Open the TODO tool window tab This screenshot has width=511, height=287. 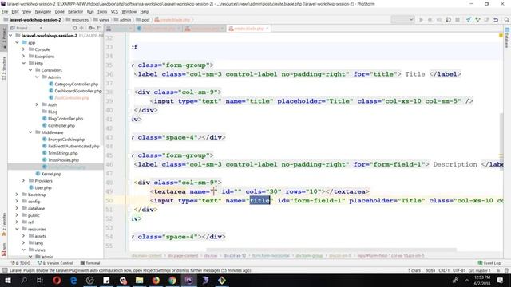click(21, 263)
